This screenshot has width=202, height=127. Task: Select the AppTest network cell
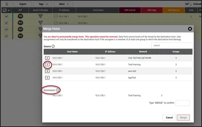click(132, 78)
